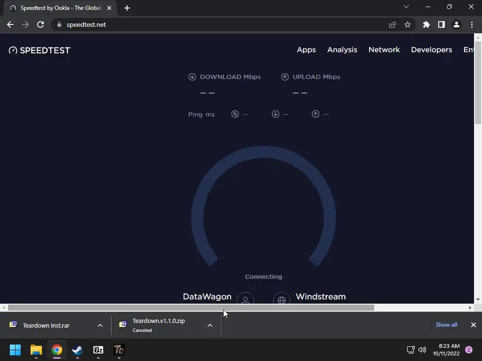This screenshot has height=361, width=482.
Task: Open the Windows Start menu
Action: [x=16, y=350]
